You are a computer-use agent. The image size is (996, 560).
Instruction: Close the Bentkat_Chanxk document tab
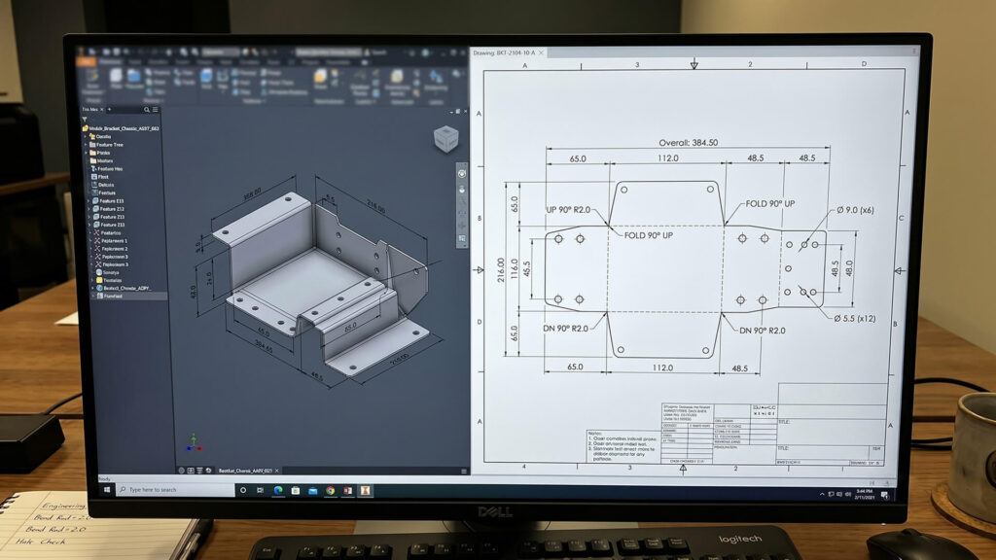coord(277,471)
